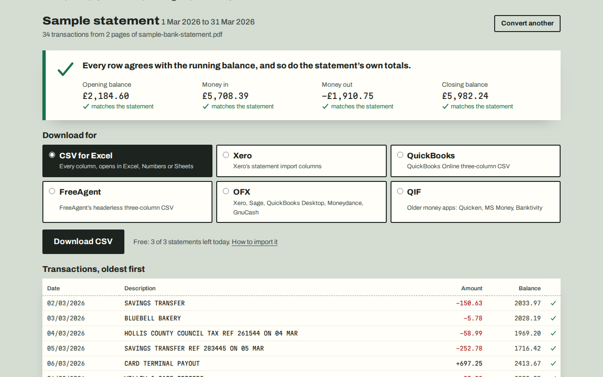
Task: Click the date cell 02/03/2026
Action: point(66,303)
